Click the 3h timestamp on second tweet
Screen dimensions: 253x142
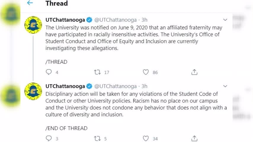(144, 86)
